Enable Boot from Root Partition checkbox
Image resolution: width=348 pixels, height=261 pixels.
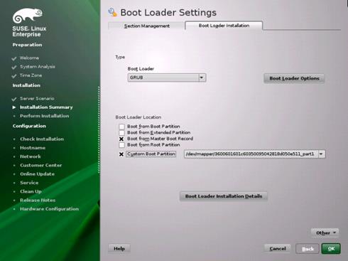121,145
